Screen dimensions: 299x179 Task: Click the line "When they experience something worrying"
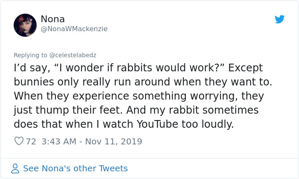tap(139, 96)
